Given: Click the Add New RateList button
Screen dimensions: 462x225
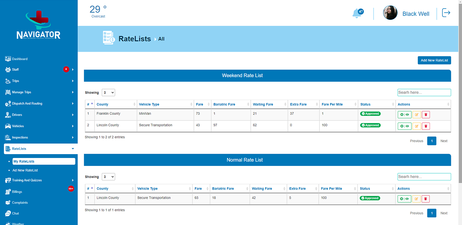Looking at the screenshot, I should [x=434, y=60].
